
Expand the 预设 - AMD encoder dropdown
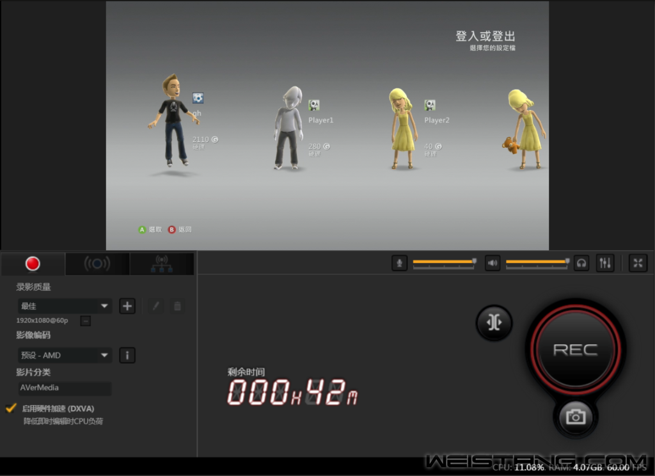pyautogui.click(x=65, y=355)
